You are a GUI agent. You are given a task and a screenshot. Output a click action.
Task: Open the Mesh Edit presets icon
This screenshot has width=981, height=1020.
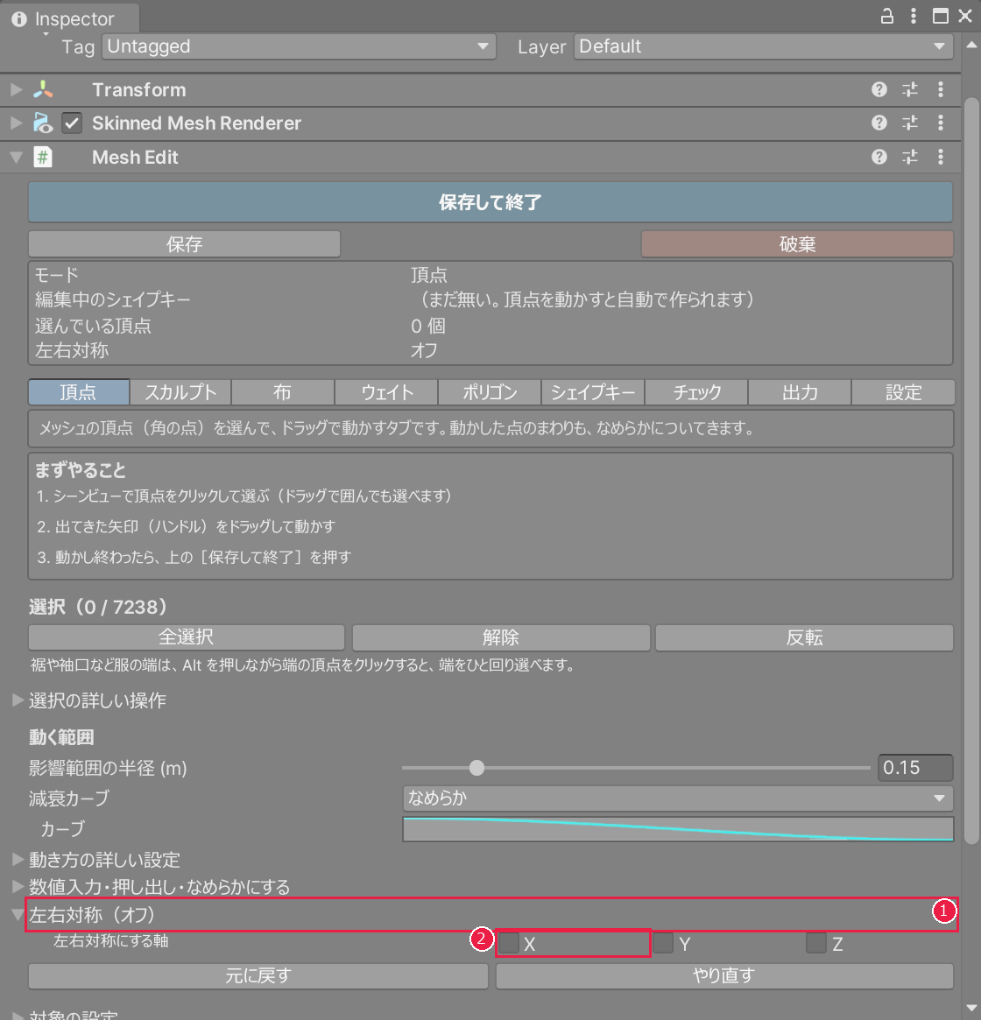click(910, 157)
